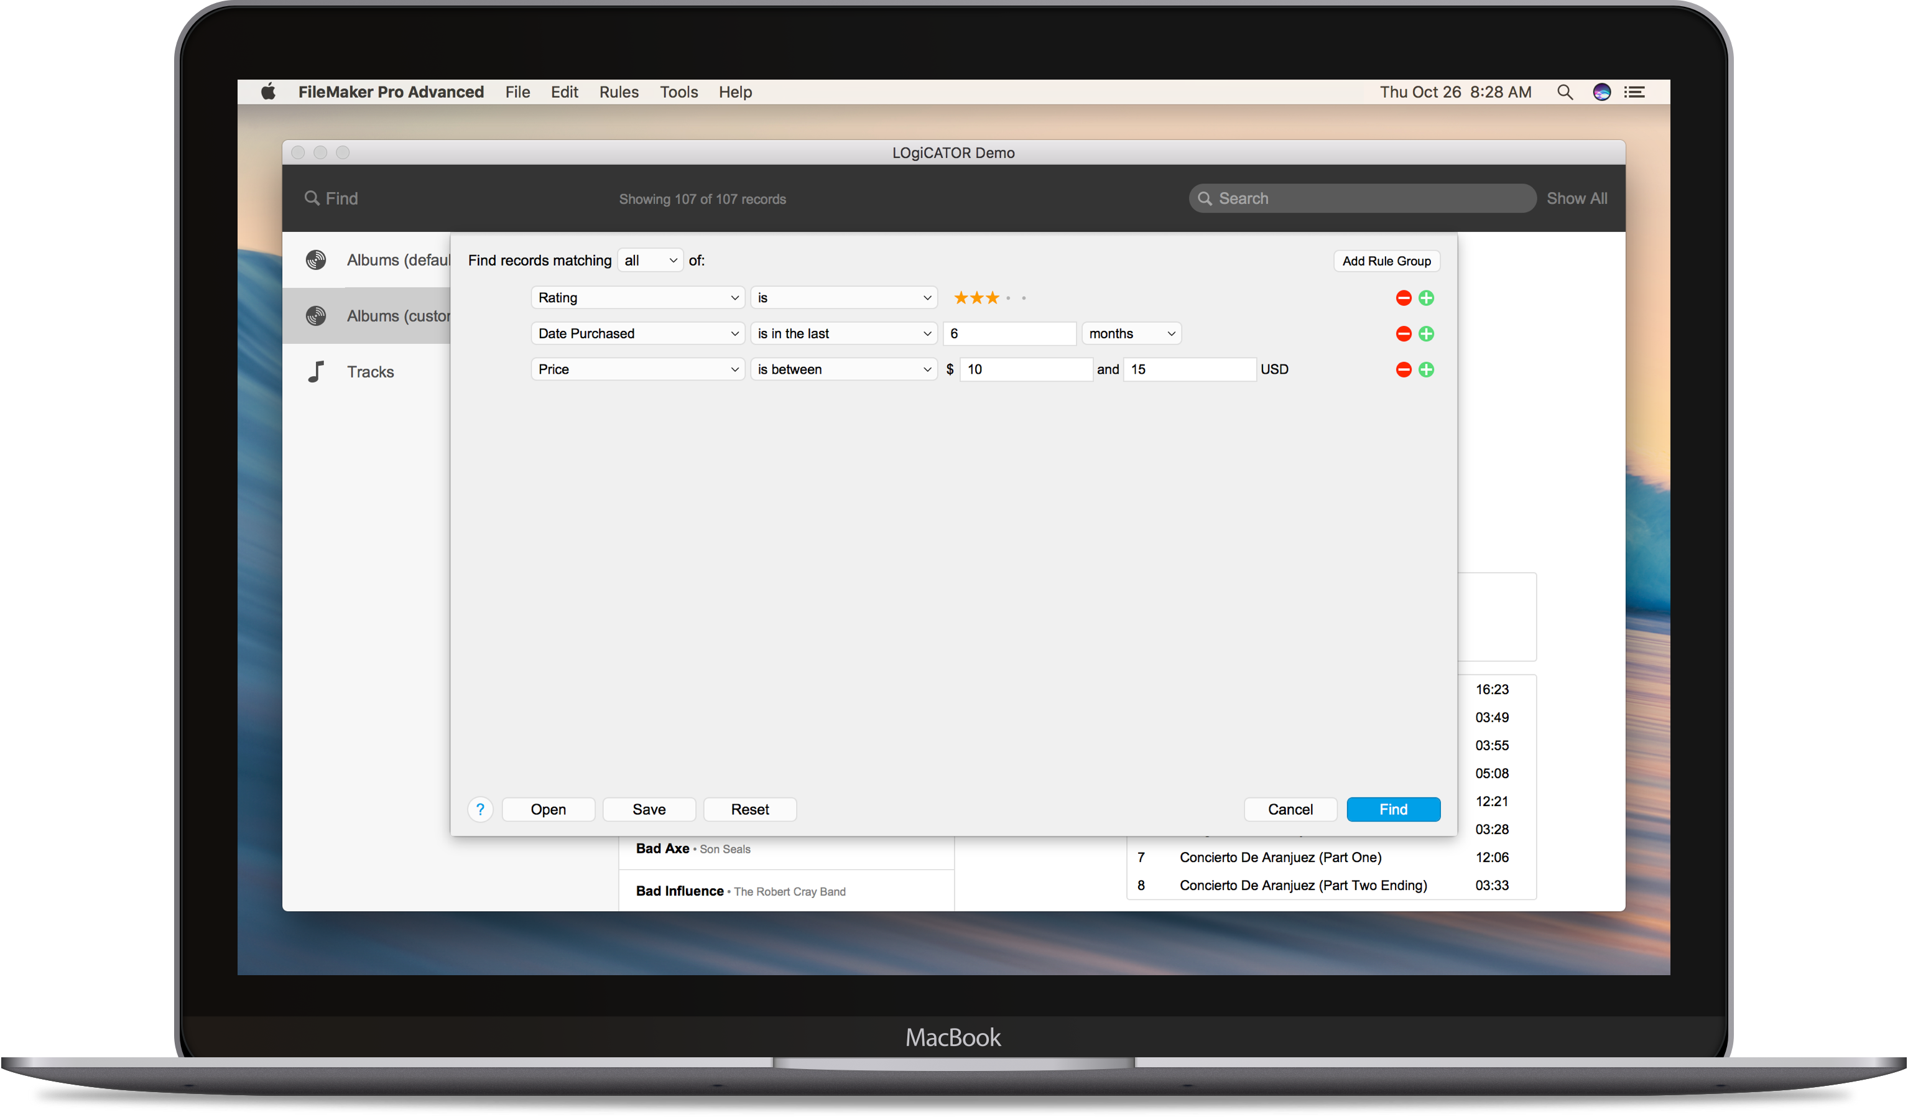1908x1117 pixels.
Task: Add a rule after the Rating row
Action: tap(1425, 298)
